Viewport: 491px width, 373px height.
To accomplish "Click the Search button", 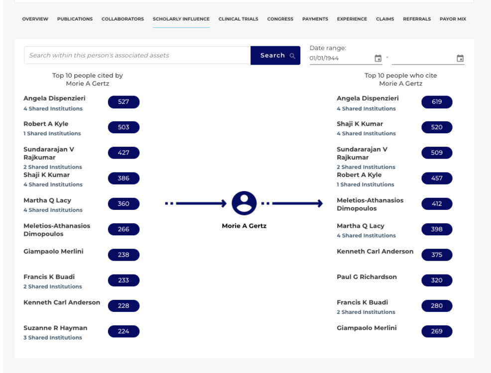I will tap(275, 55).
